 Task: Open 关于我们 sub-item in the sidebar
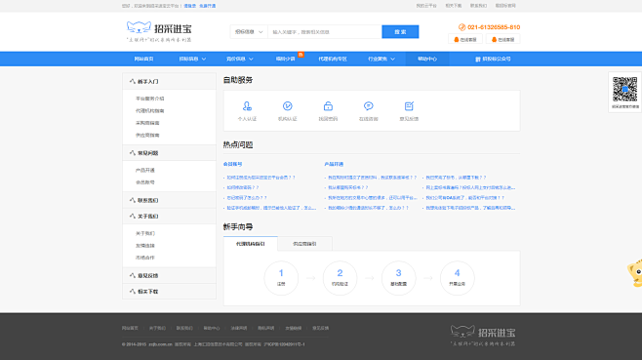[145, 233]
